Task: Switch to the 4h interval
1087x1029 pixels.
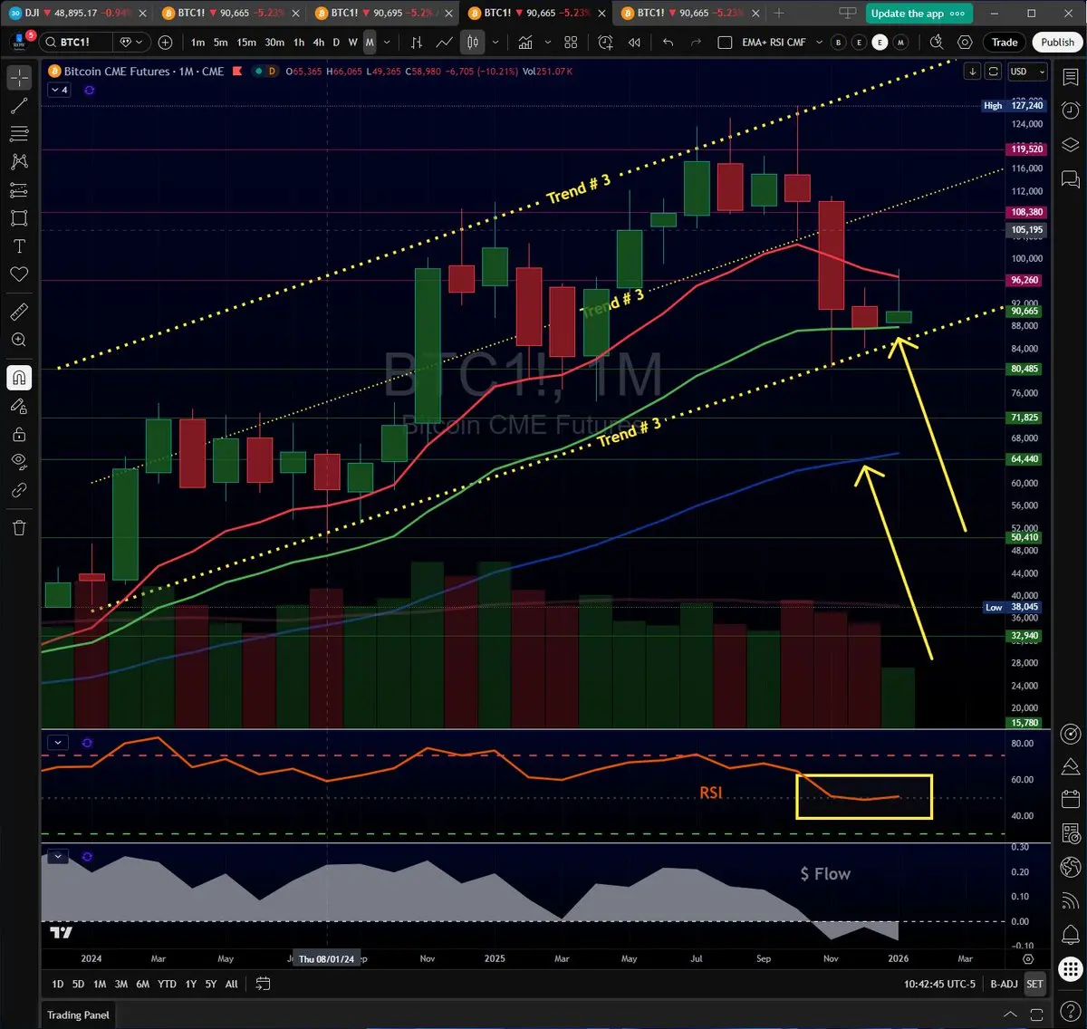Action: click(318, 43)
